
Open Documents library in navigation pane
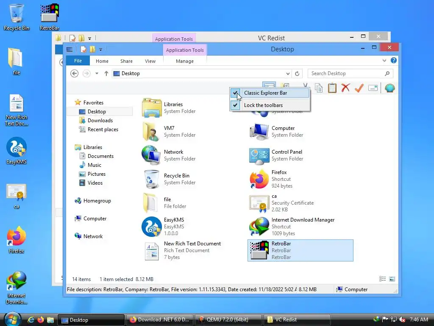point(100,156)
